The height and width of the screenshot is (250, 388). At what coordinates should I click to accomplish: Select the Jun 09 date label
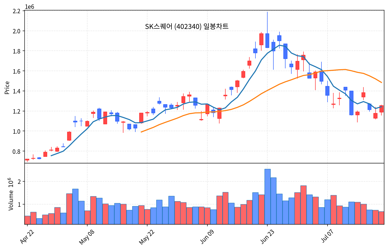[207, 236]
